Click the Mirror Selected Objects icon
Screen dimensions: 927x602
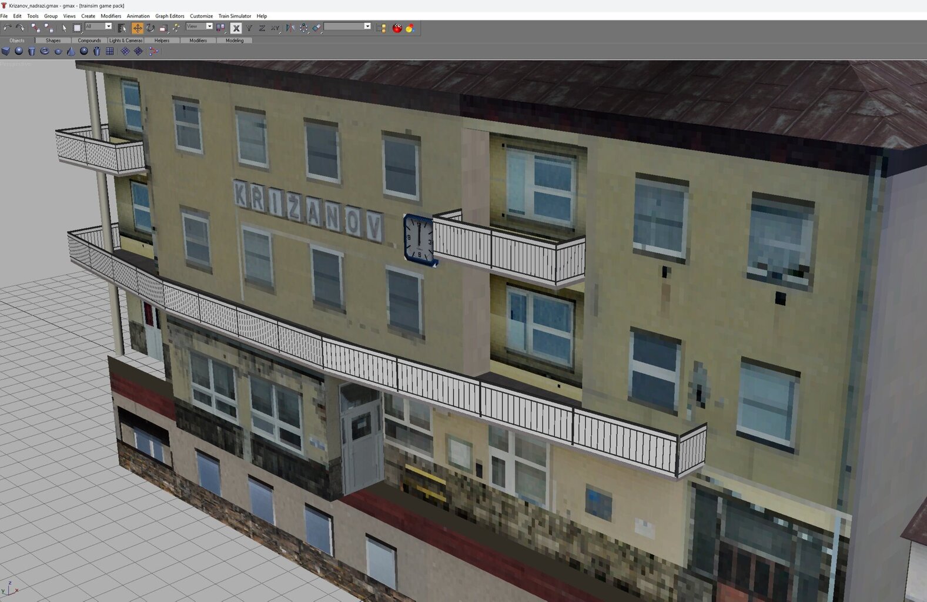tap(290, 28)
